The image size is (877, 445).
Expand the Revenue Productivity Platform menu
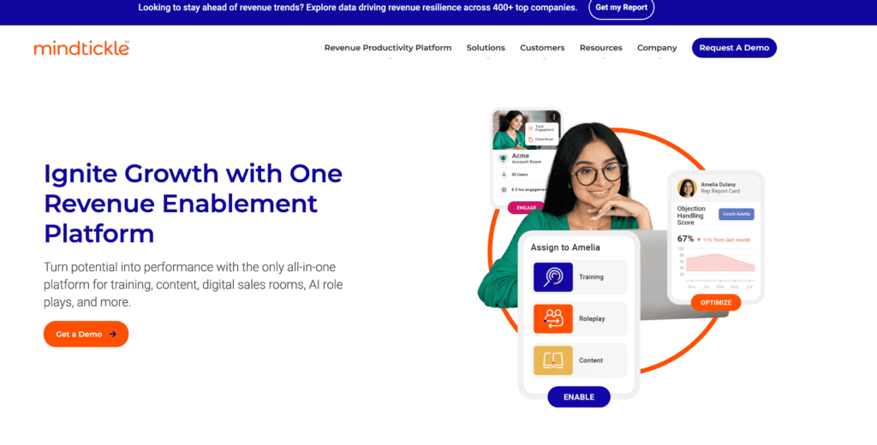tap(388, 48)
